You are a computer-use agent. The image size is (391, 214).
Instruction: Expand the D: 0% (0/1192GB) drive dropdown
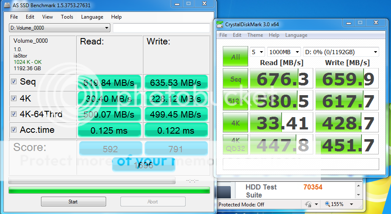pos(341,52)
